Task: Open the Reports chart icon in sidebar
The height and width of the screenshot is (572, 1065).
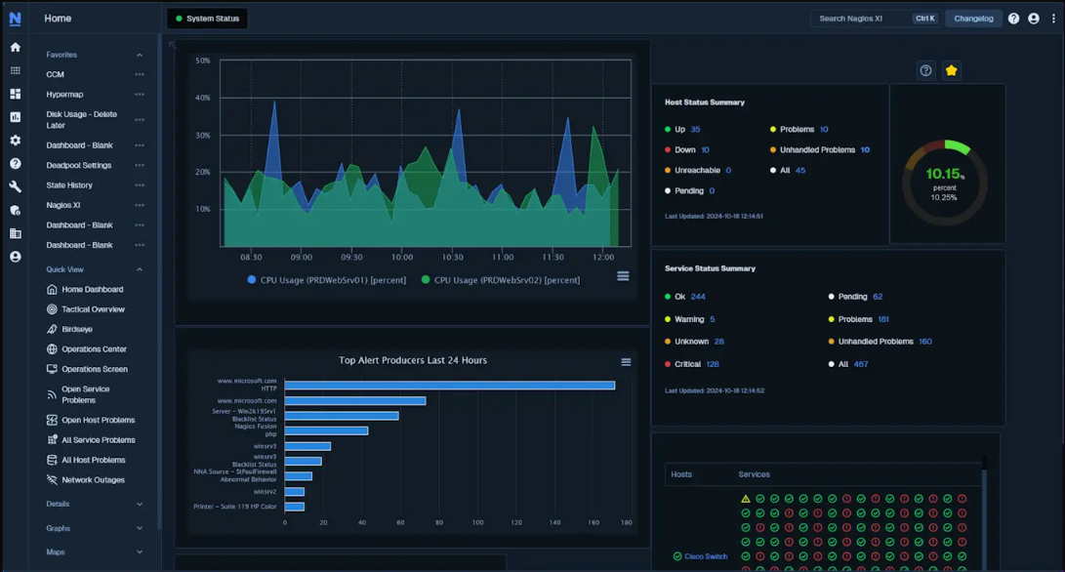Action: 14,117
